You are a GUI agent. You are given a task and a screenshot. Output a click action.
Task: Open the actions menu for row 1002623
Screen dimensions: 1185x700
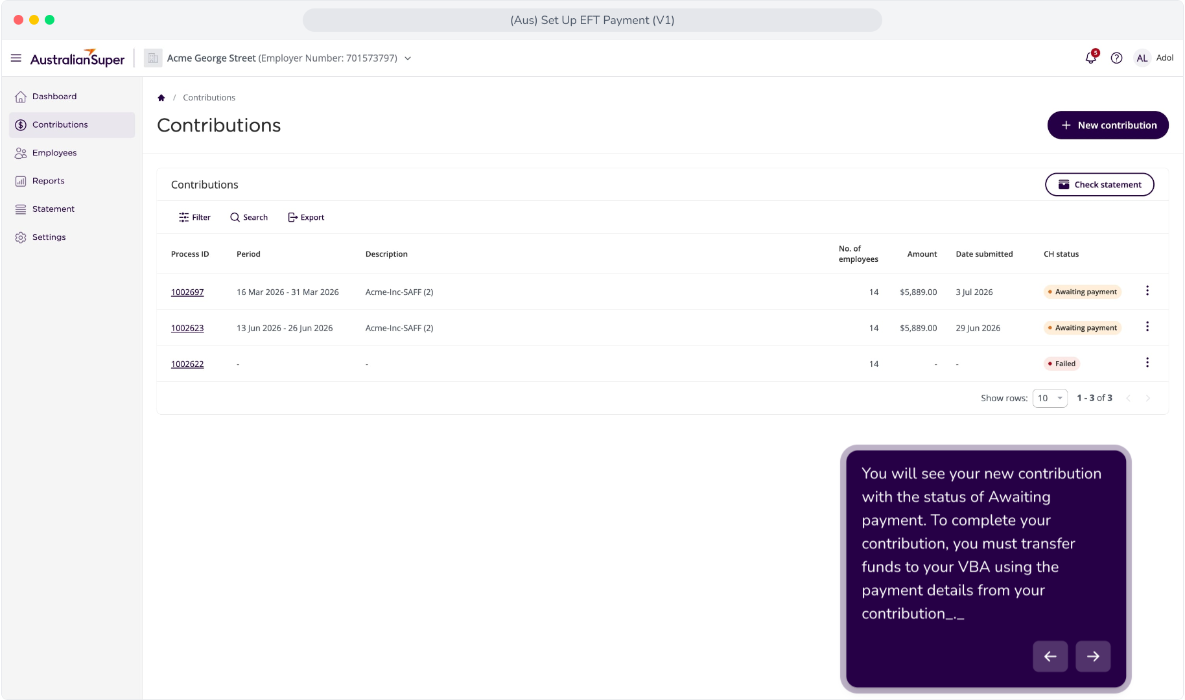tap(1147, 327)
